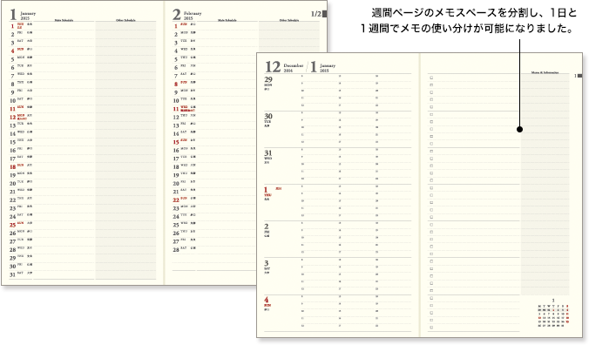Image resolution: width=589 pixels, height=345 pixels.
Task: Select red day 1 THU on weekly page
Action: pos(267,193)
